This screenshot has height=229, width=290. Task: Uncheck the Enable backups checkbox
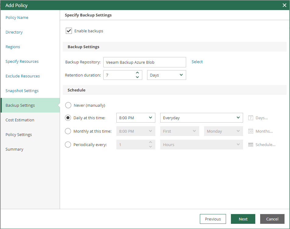click(x=69, y=30)
